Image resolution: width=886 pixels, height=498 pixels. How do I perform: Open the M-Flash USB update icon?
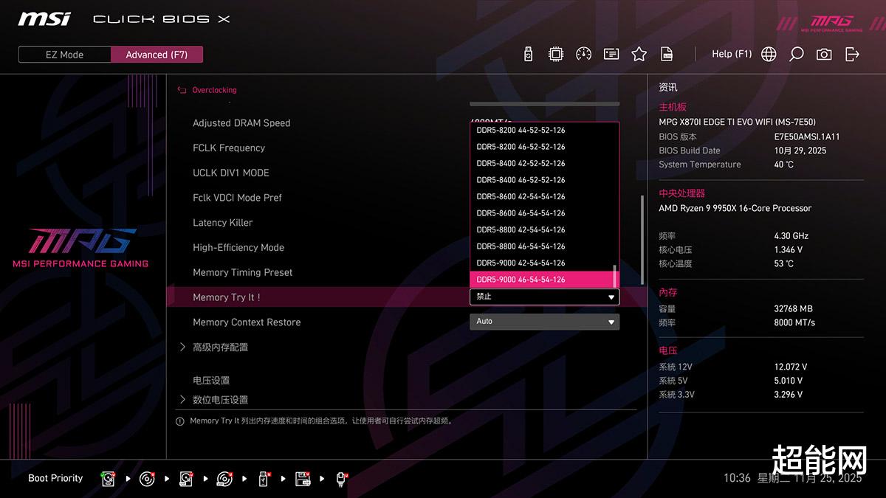point(528,54)
